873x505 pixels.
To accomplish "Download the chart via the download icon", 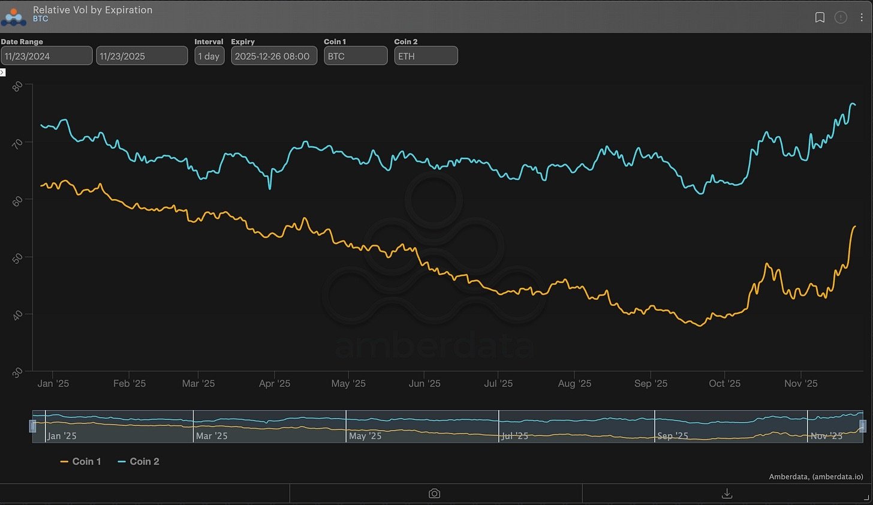I will [727, 493].
